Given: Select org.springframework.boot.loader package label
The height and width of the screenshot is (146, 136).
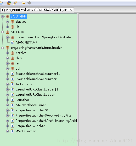Looking at the screenshot, I should pyautogui.click(x=36, y=48).
